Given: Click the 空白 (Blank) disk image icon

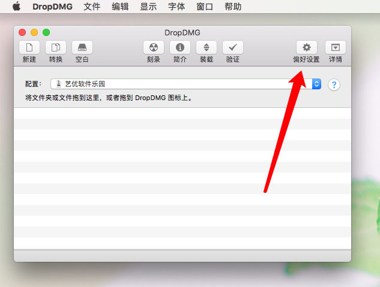Looking at the screenshot, I should pos(82,47).
